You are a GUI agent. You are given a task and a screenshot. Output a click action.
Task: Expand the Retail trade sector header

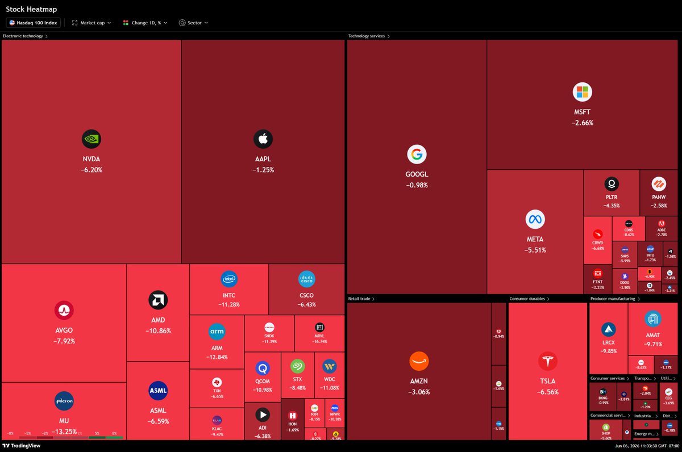click(361, 298)
